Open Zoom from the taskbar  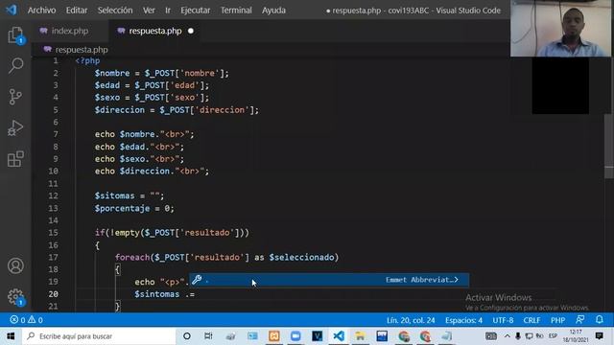coord(295,336)
